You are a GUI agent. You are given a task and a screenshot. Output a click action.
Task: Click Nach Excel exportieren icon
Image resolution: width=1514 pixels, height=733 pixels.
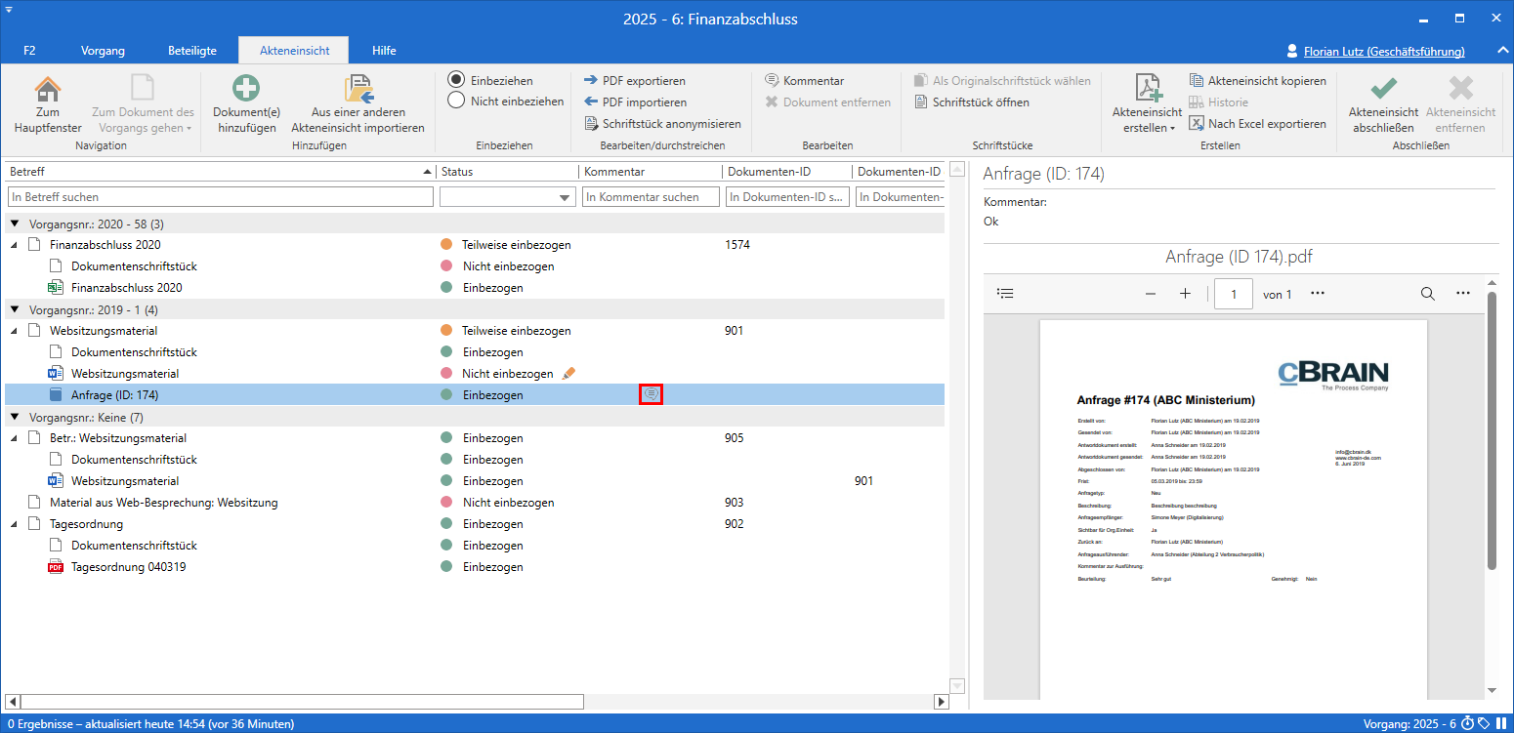pos(1198,124)
